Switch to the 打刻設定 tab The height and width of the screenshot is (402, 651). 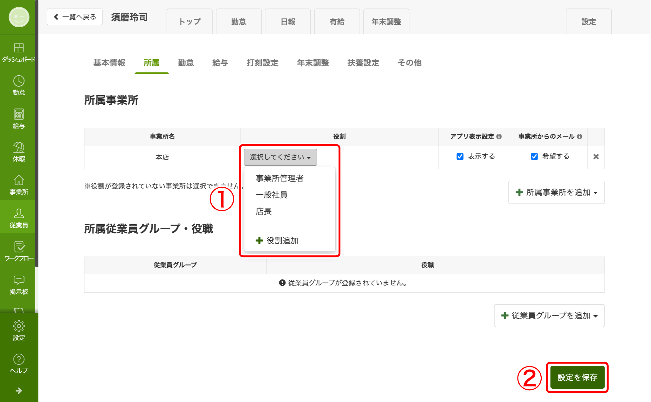tap(263, 63)
